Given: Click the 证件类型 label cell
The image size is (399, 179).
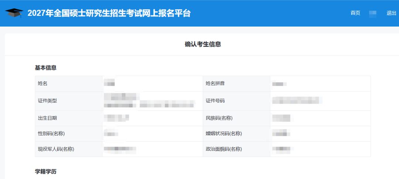Looking at the screenshot, I should click(x=69, y=101).
